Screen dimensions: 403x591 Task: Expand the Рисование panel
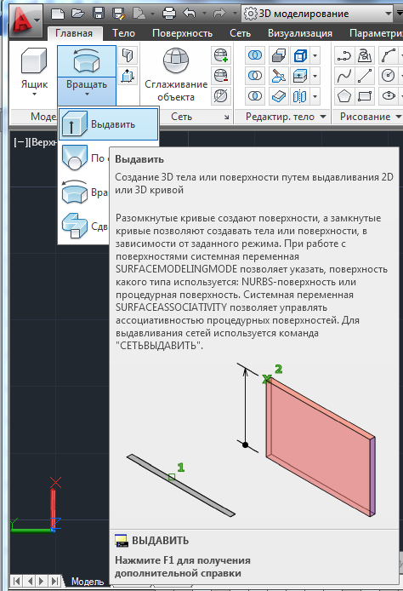pos(371,117)
